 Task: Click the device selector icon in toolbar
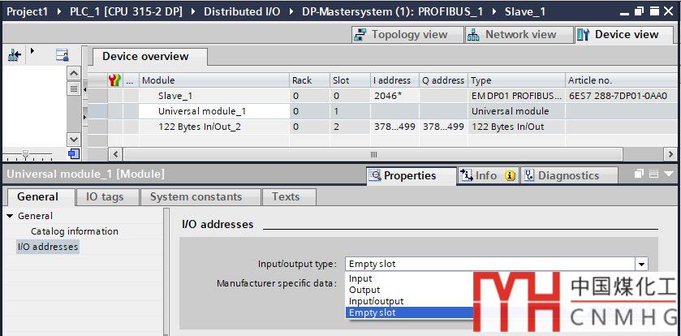15,54
